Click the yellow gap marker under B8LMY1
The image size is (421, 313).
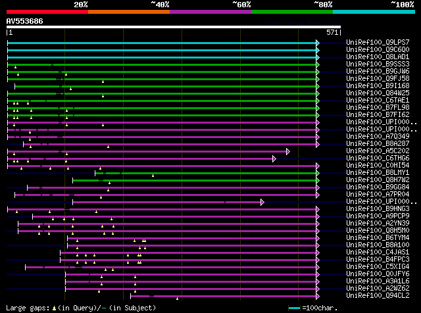153,176
